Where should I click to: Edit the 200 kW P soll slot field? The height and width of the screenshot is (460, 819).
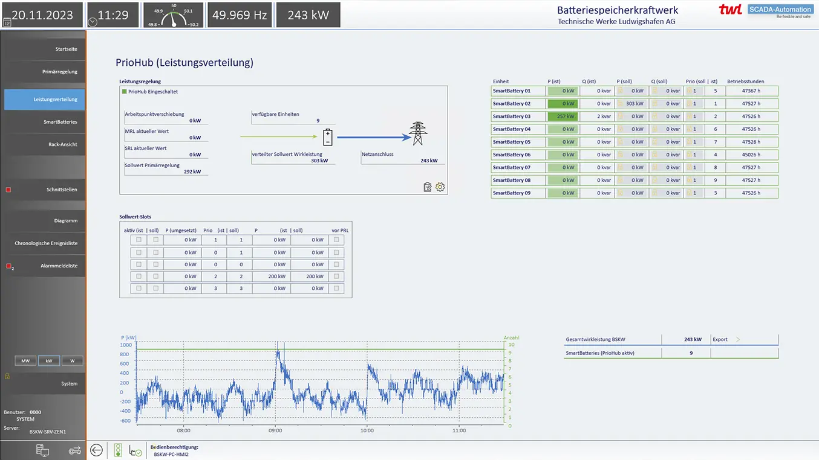tap(309, 276)
